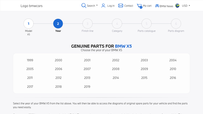Click step 5 Parts catalogue circle
The height and width of the screenshot is (114, 203).
pyautogui.click(x=147, y=24)
